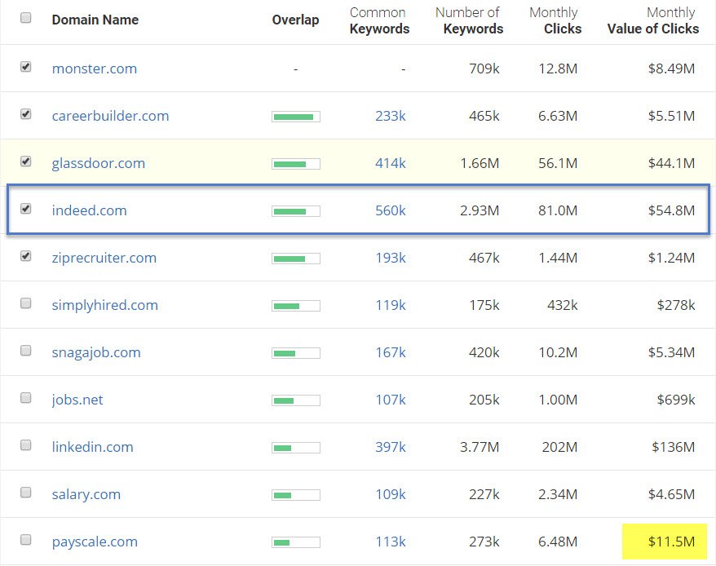Click the simplyhired.com overlap bar

(x=296, y=306)
